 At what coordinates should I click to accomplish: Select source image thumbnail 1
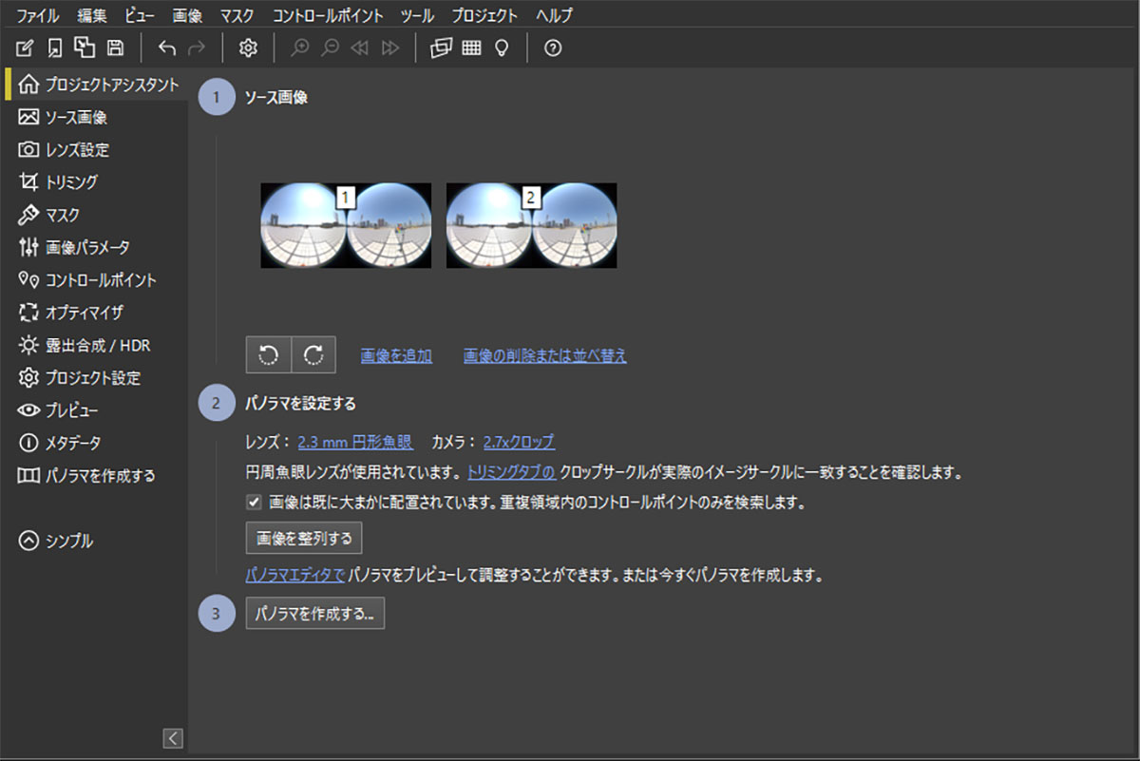(346, 225)
